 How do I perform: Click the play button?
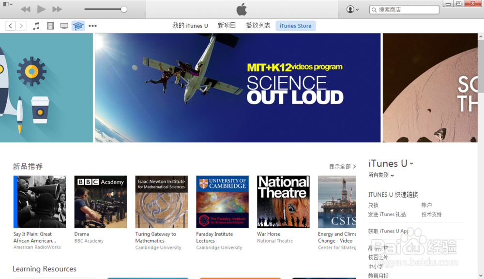click(x=41, y=9)
